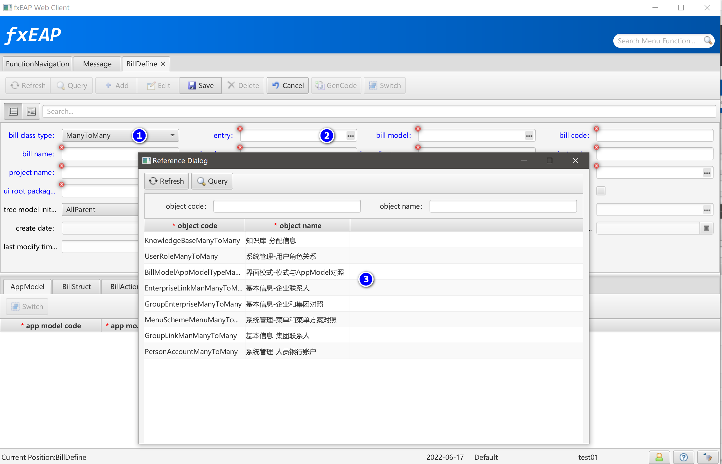This screenshot has width=722, height=464.
Task: Sort by object code column header
Action: tap(195, 225)
